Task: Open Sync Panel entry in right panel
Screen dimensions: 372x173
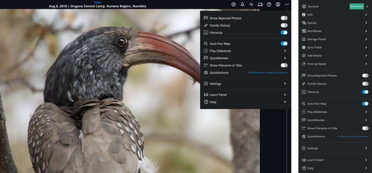Action: click(335, 47)
